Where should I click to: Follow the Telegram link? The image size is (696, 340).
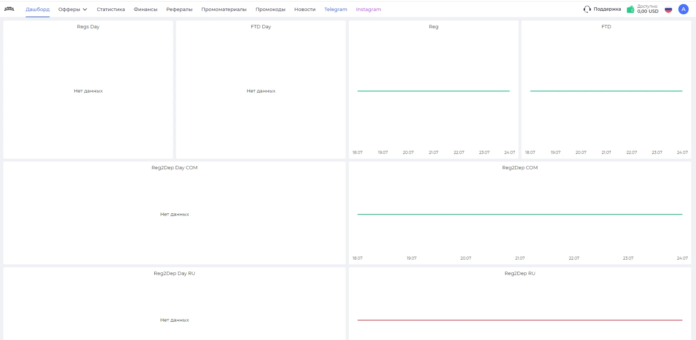pos(336,10)
